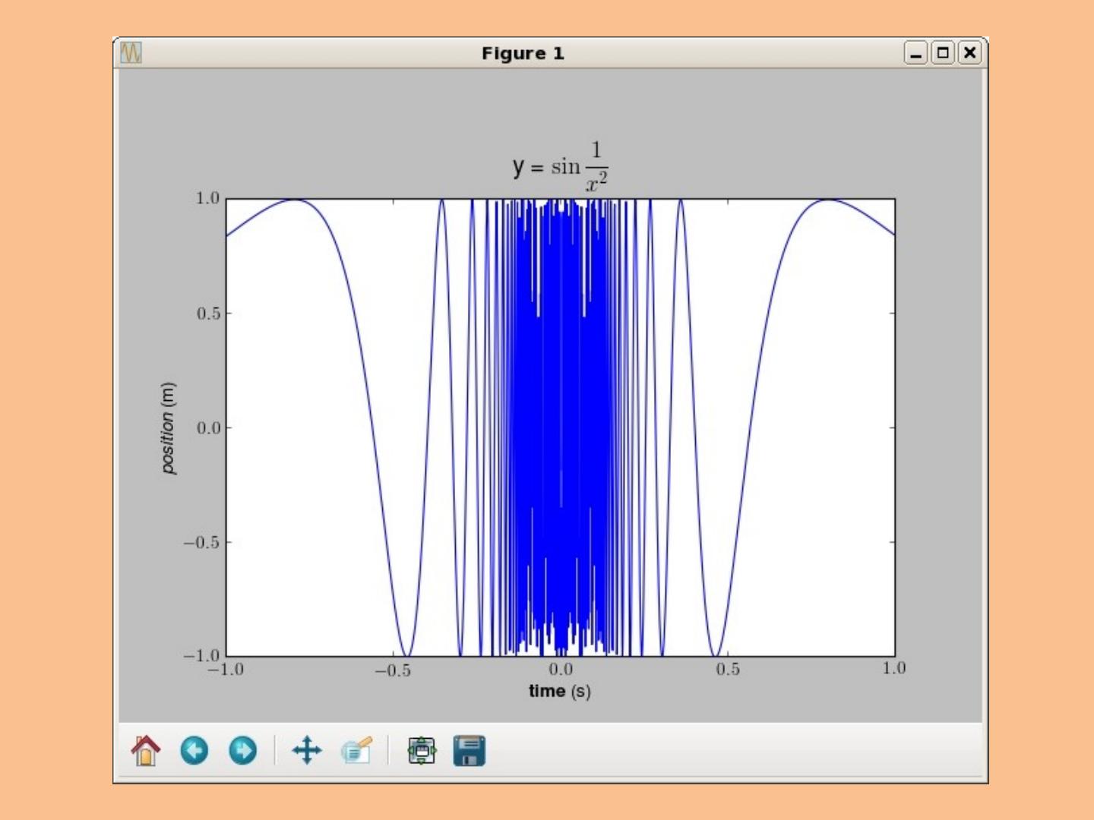Click the 'time (s)' x-axis label
The image size is (1094, 820).
coord(560,691)
